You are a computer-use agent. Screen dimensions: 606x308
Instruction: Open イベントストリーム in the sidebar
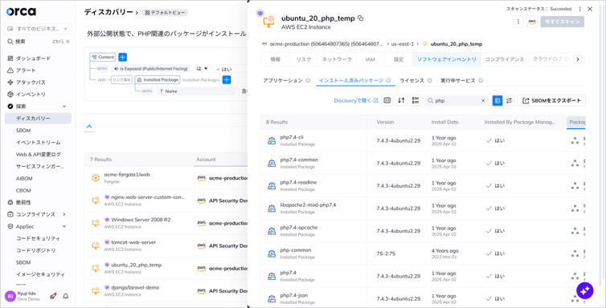39,142
